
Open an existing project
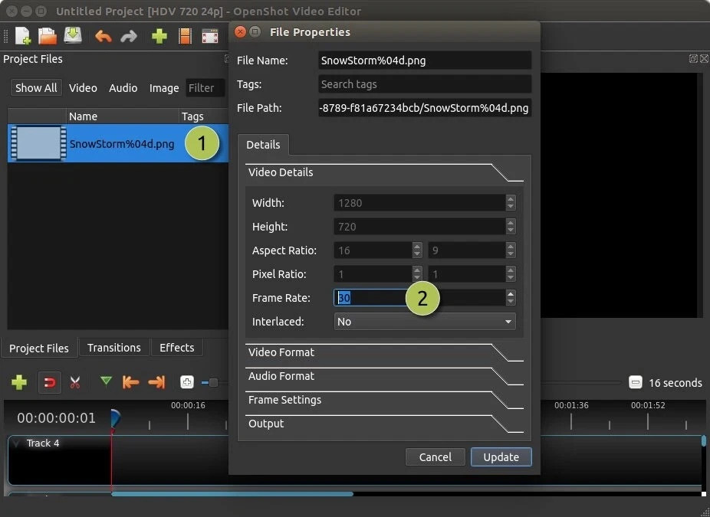click(46, 35)
